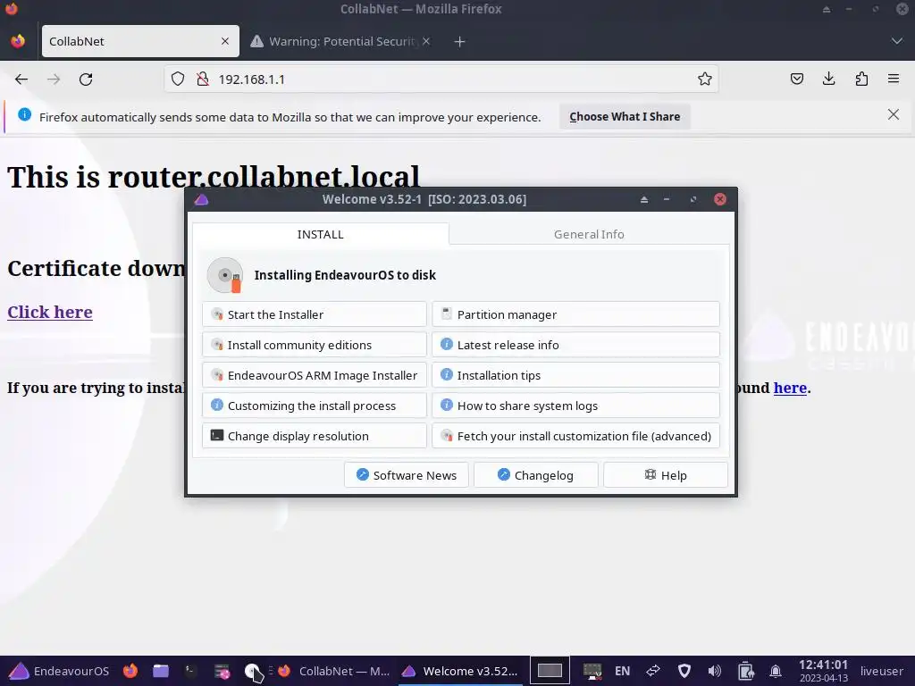Switch to the General Info tab

click(x=589, y=234)
